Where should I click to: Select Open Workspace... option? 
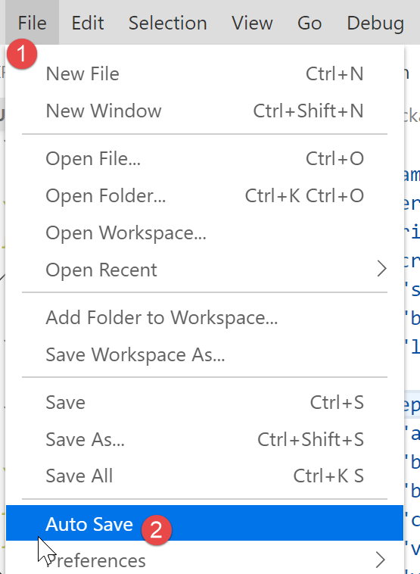204,232
